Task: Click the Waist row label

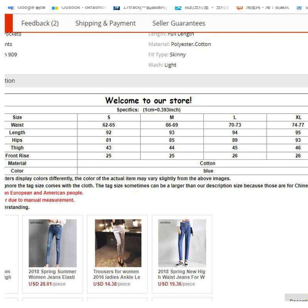Action: [17, 125]
